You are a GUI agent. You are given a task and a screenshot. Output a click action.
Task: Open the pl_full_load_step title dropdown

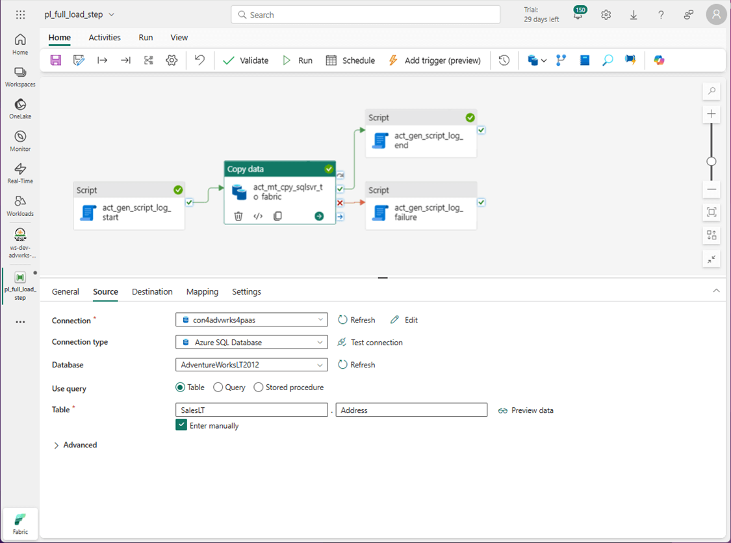coord(111,14)
